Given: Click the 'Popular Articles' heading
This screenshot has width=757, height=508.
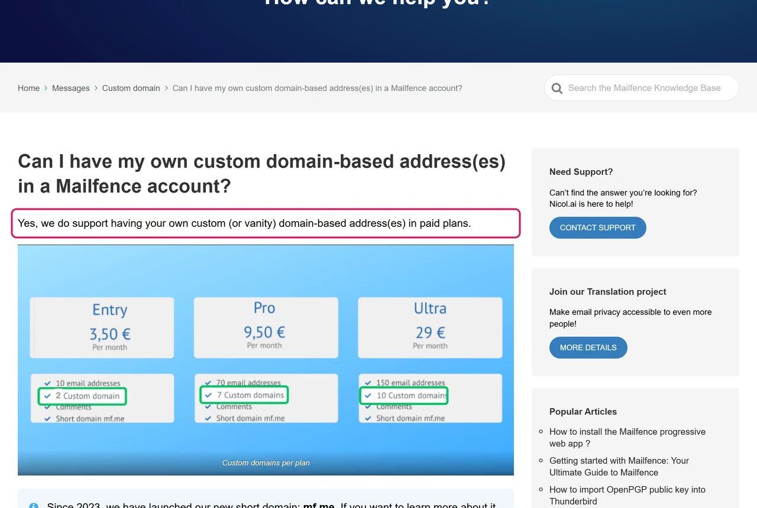Looking at the screenshot, I should (x=583, y=412).
